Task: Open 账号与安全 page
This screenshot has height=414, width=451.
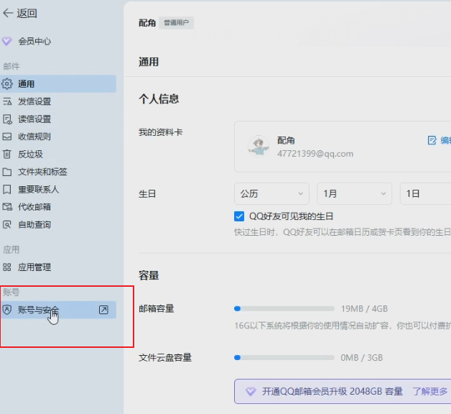Action: coord(58,310)
